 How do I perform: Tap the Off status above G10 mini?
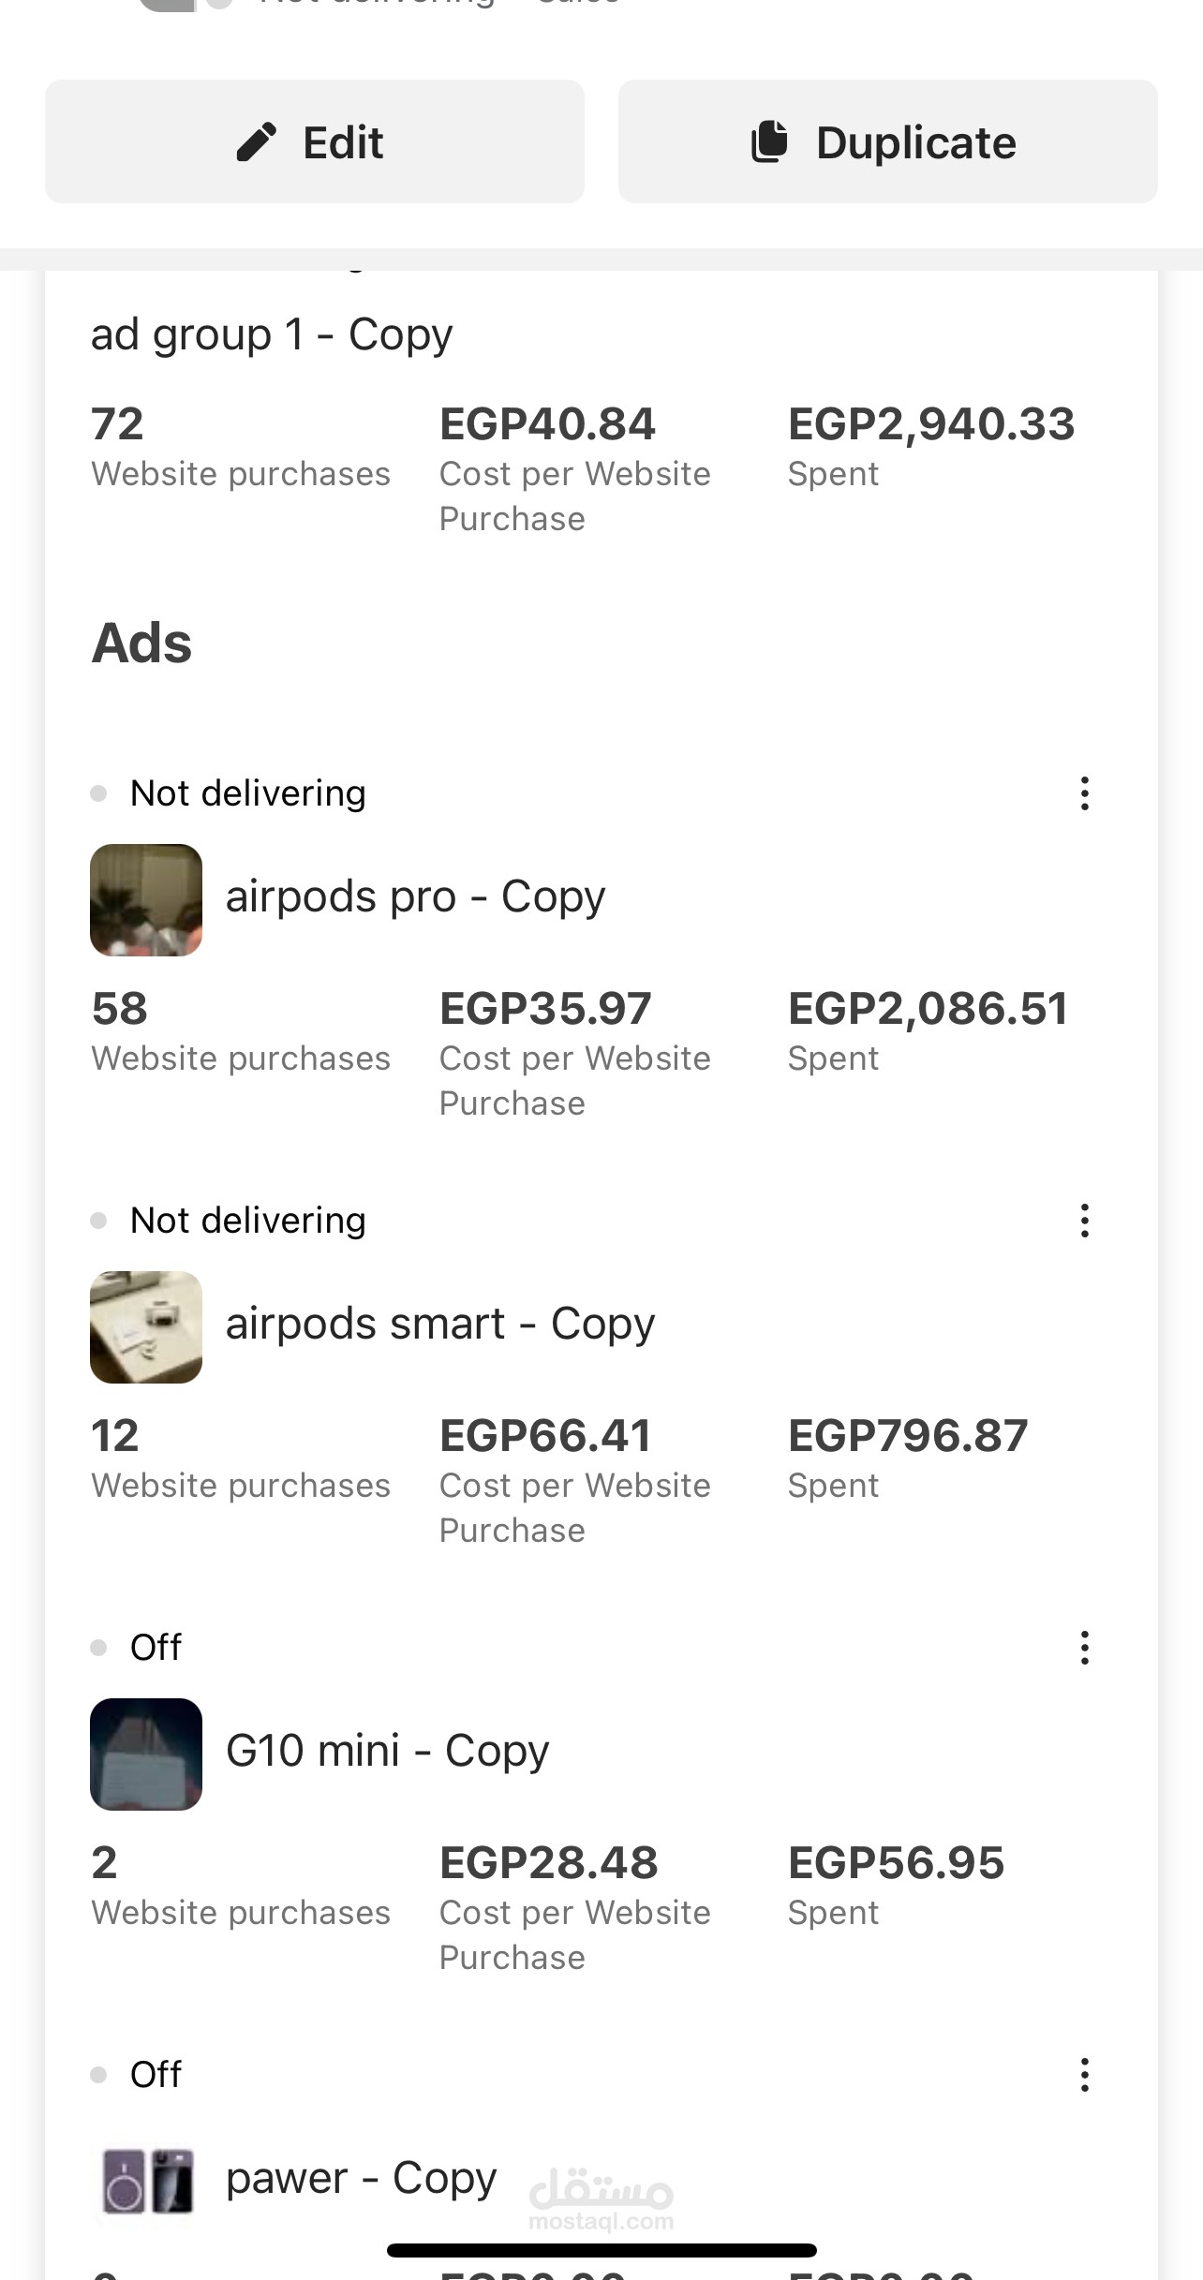pyautogui.click(x=156, y=1648)
